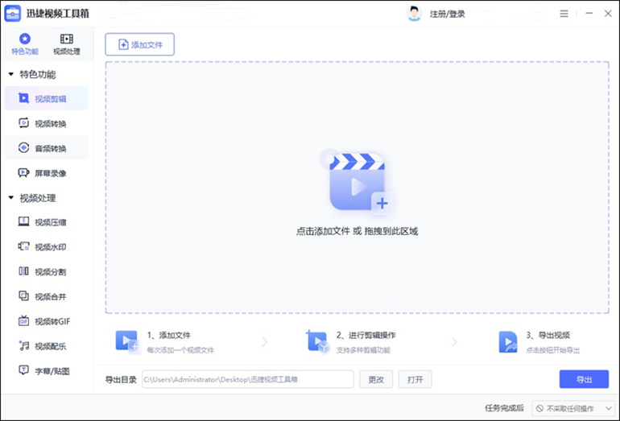Click the 迅捷视频工具箱 title text

58,14
